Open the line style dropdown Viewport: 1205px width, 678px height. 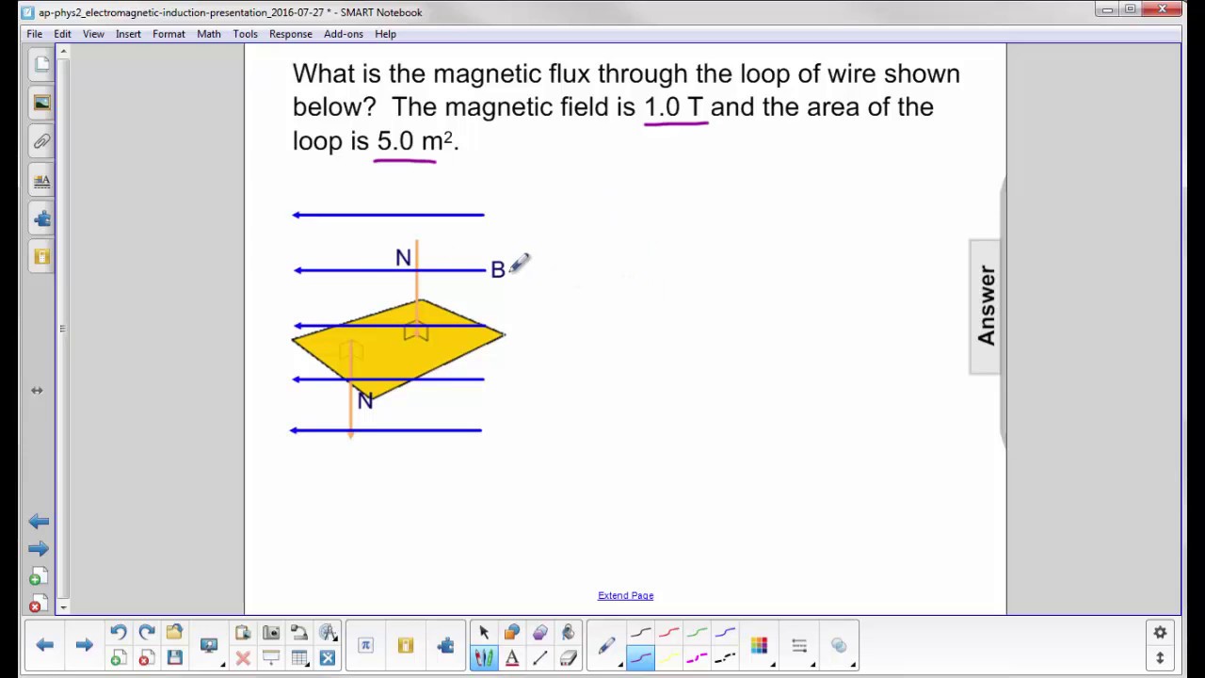tap(799, 646)
